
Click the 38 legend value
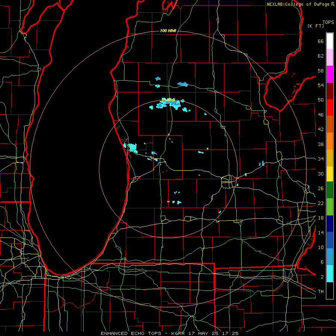click(x=321, y=144)
